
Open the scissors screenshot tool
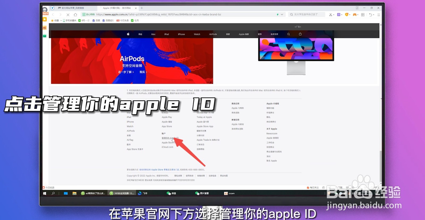coord(331,15)
